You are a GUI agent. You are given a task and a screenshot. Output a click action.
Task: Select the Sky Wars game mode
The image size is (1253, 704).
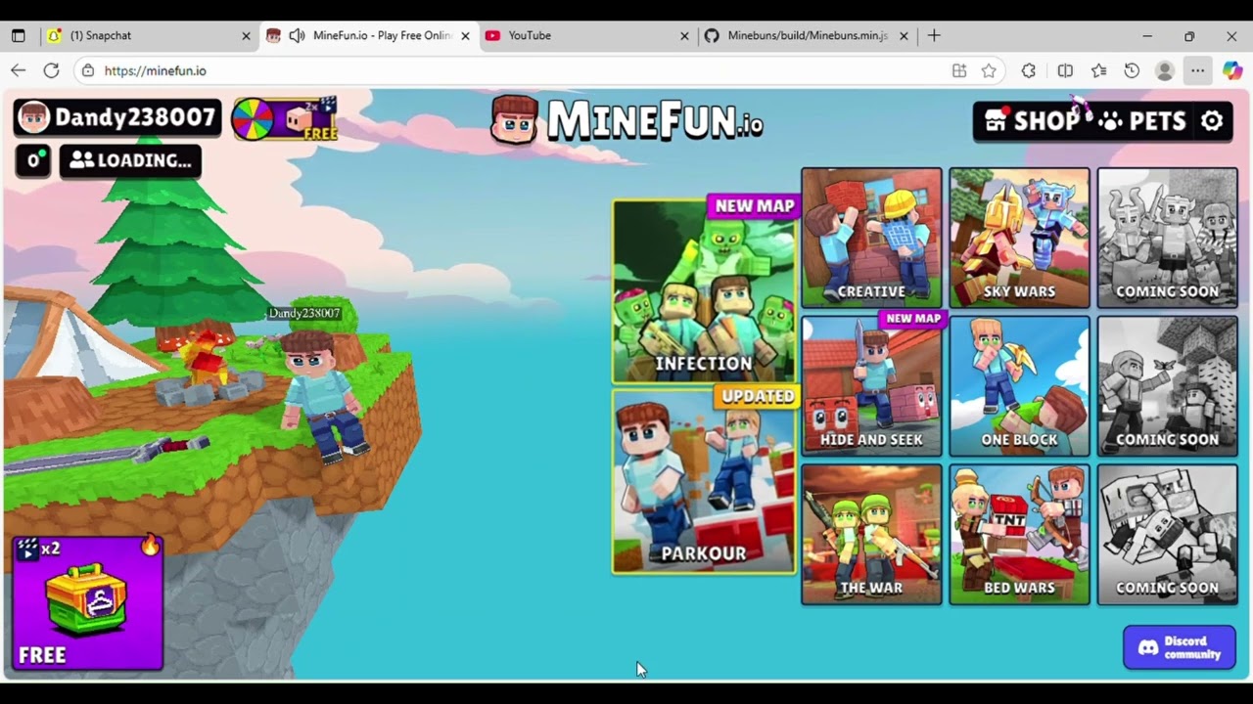pyautogui.click(x=1019, y=238)
